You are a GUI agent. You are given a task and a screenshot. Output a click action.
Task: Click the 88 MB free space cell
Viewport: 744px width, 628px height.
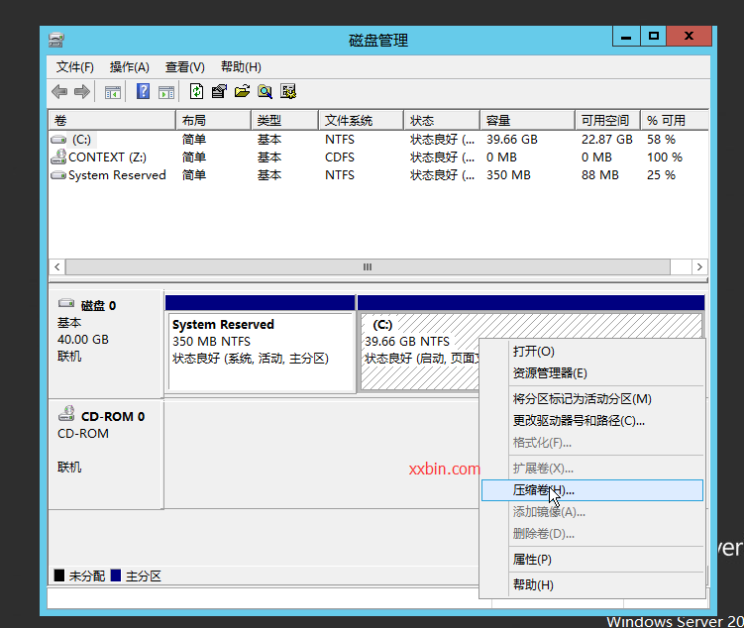click(x=600, y=175)
